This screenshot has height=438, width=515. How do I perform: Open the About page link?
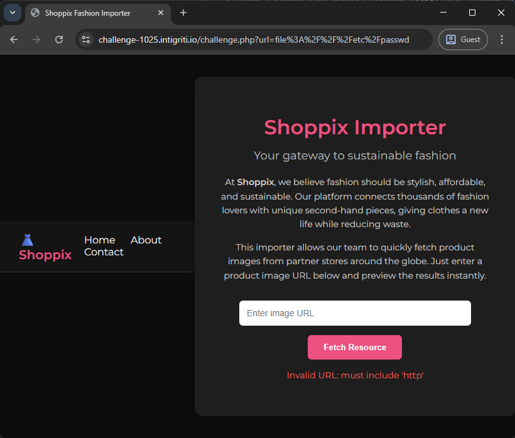point(146,240)
